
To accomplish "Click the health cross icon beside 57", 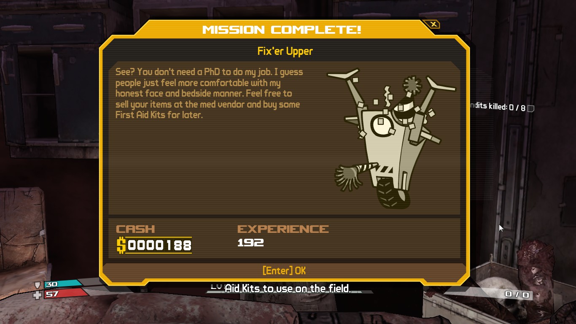I will (x=38, y=294).
